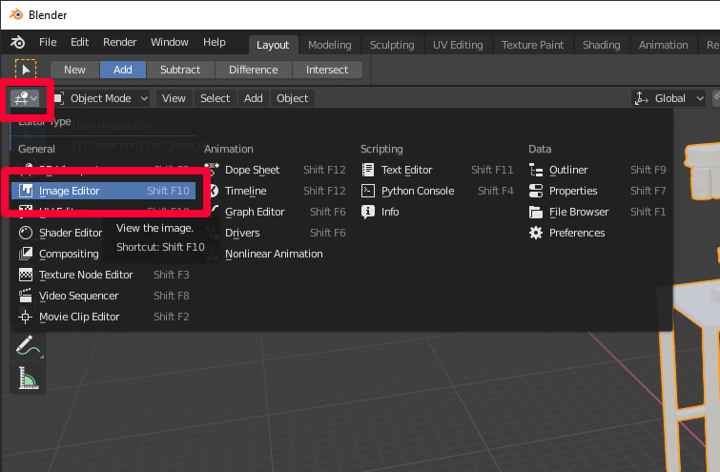
Task: Click the Movie Clip Editor crosshair icon
Action: point(26,317)
